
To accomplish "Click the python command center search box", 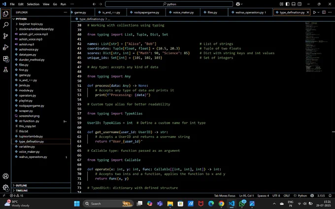I will (x=169, y=4).
